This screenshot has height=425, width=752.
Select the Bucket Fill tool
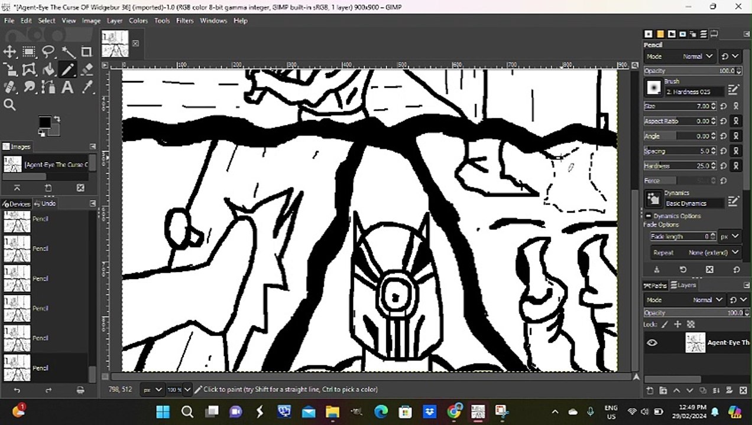pyautogui.click(x=48, y=70)
